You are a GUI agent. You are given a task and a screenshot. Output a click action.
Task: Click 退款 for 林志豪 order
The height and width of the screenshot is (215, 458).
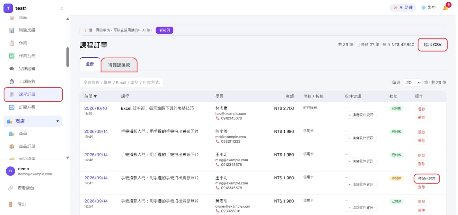pos(421,109)
